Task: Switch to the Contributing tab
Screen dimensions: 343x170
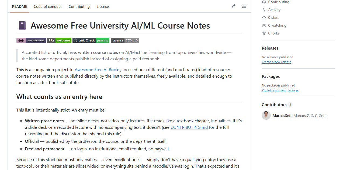Action: click(79, 6)
